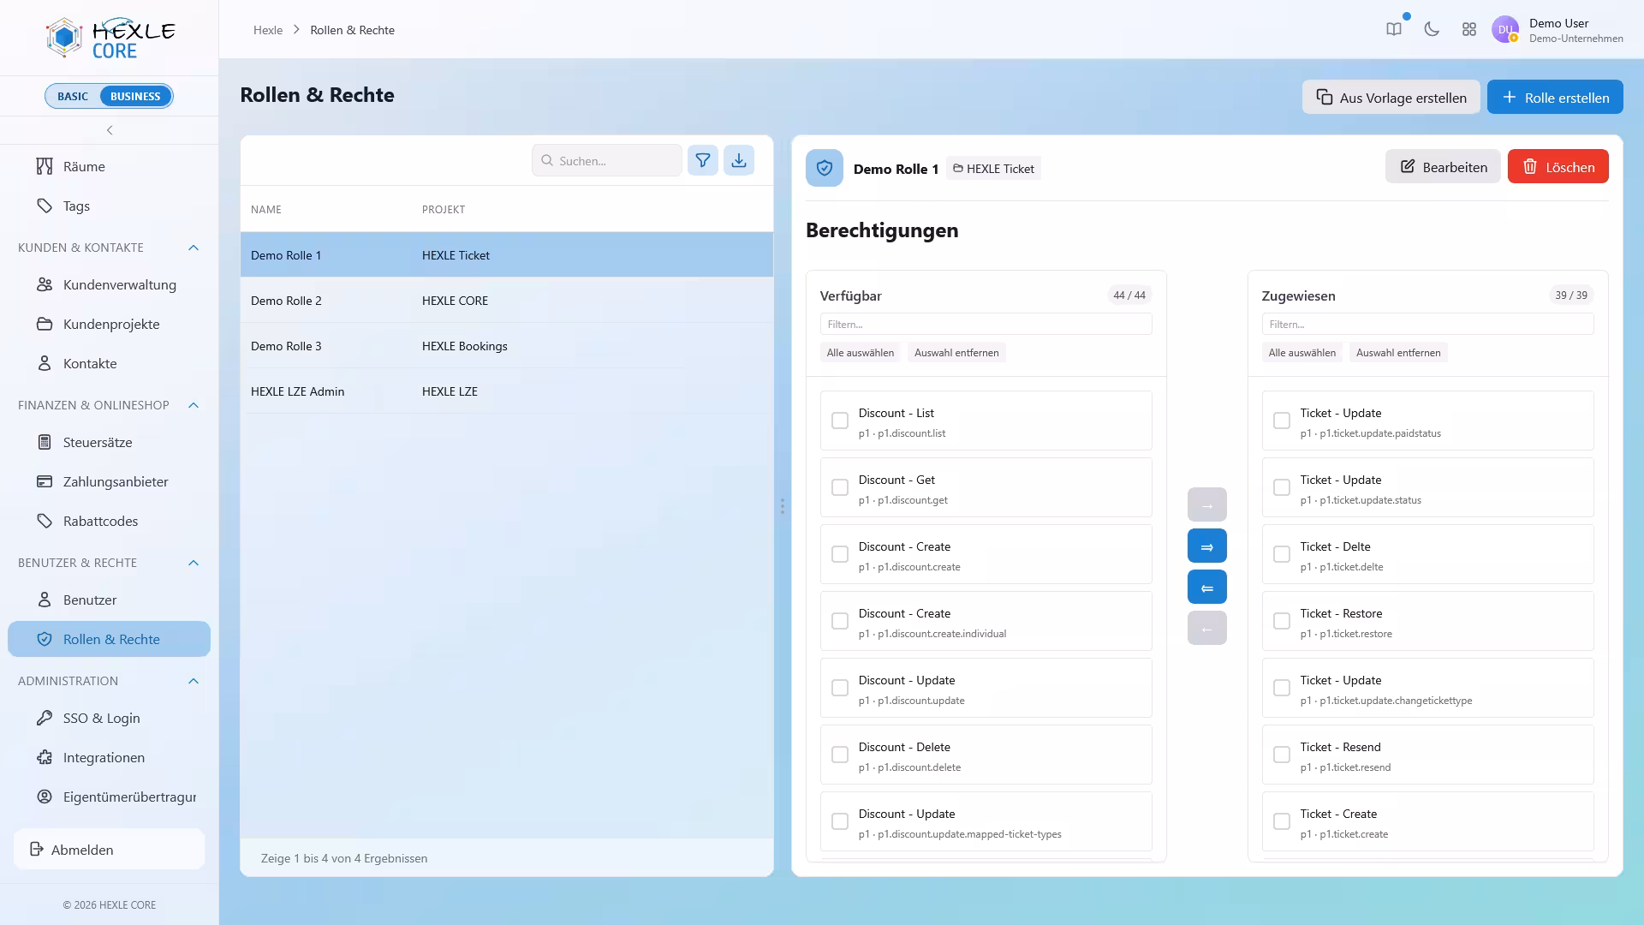
Task: Collapse the Administration section
Action: pos(194,681)
